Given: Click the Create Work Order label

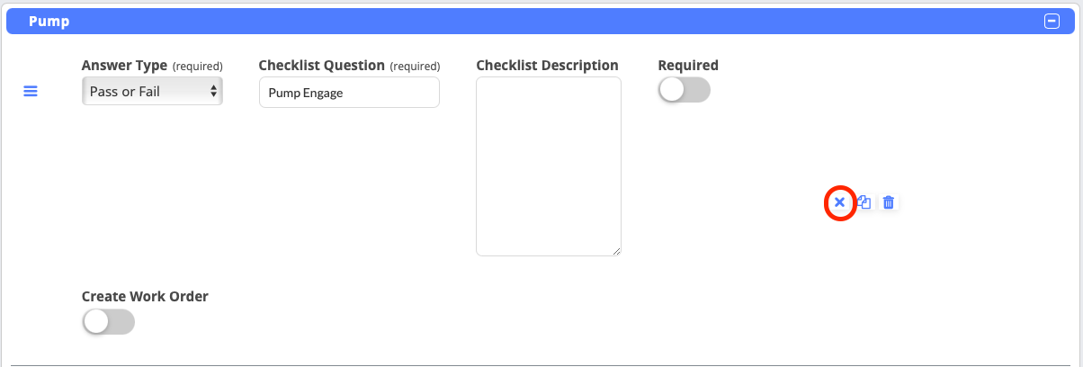Looking at the screenshot, I should coord(145,296).
